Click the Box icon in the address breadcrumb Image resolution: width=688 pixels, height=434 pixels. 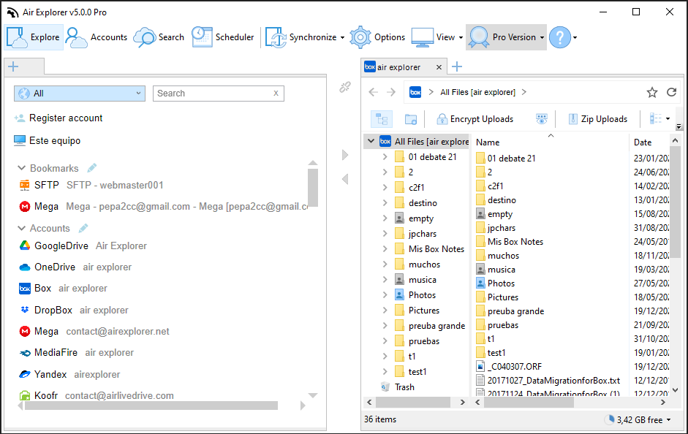(x=415, y=92)
